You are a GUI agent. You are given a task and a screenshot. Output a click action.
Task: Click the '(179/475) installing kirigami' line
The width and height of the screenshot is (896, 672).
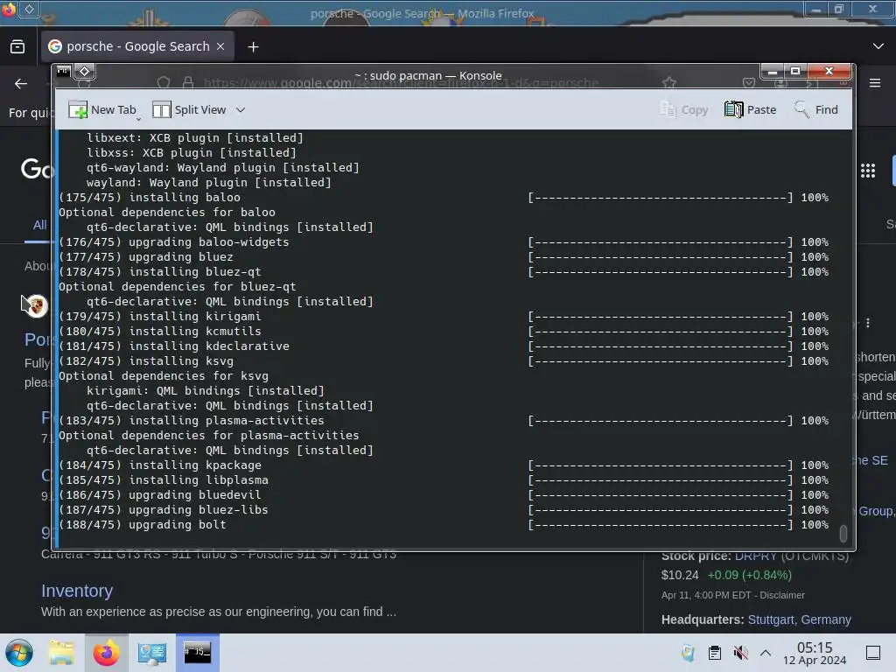point(159,316)
